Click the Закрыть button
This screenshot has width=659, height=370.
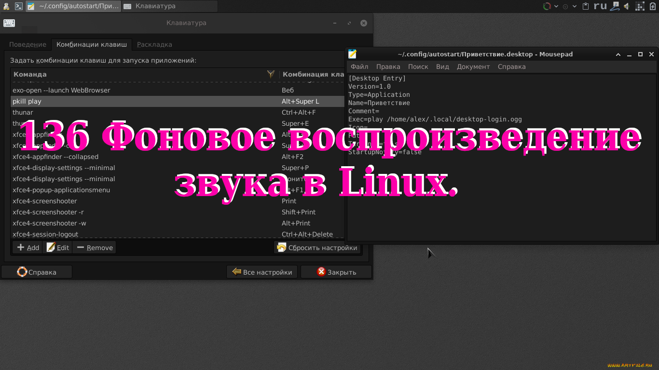[336, 272]
